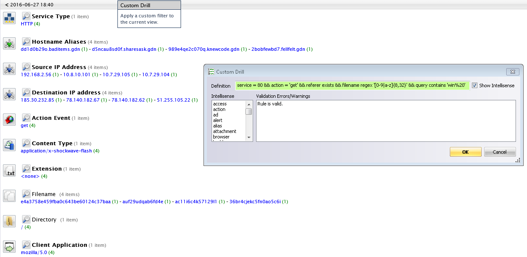This screenshot has height=257, width=527.
Task: Click into the Definition rule field
Action: coord(352,85)
